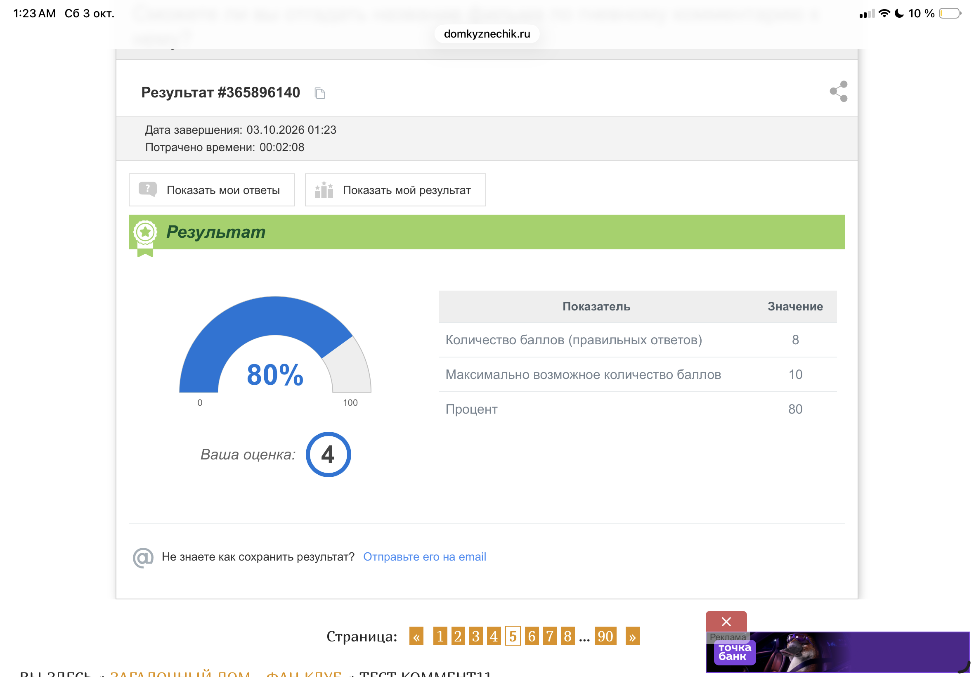Click the @ email icon
974x677 pixels.
(x=143, y=557)
